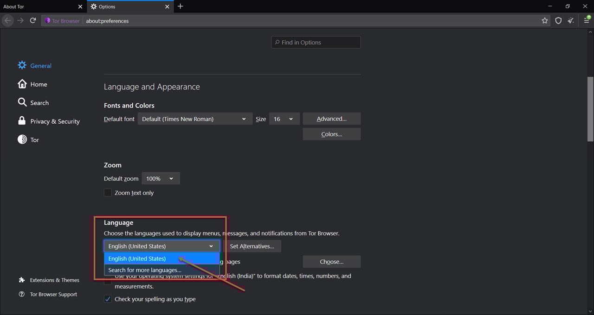This screenshot has height=315, width=594.
Task: Click the Extensions & Themes puzzle icon
Action: (x=22, y=280)
